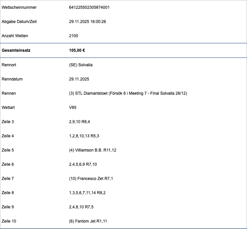Select the Abgabe Datum/Zeit label
The height and width of the screenshot is (229, 247).
pos(19,22)
